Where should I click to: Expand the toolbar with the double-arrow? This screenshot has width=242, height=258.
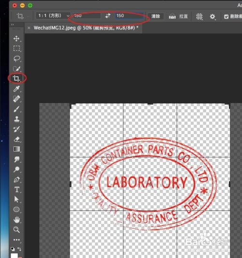coord(12,25)
